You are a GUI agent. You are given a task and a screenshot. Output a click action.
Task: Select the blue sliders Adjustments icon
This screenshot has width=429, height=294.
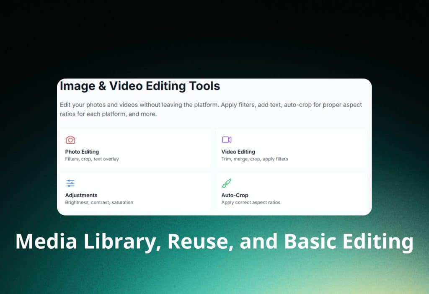click(x=70, y=183)
